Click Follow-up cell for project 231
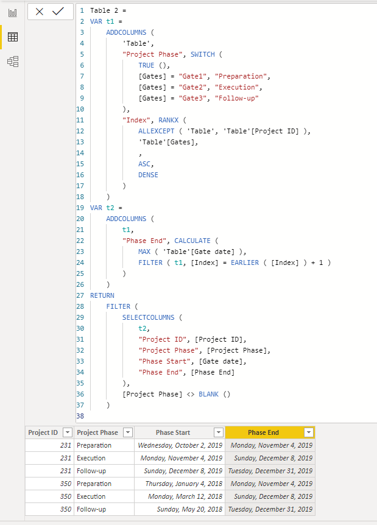 click(x=104, y=471)
